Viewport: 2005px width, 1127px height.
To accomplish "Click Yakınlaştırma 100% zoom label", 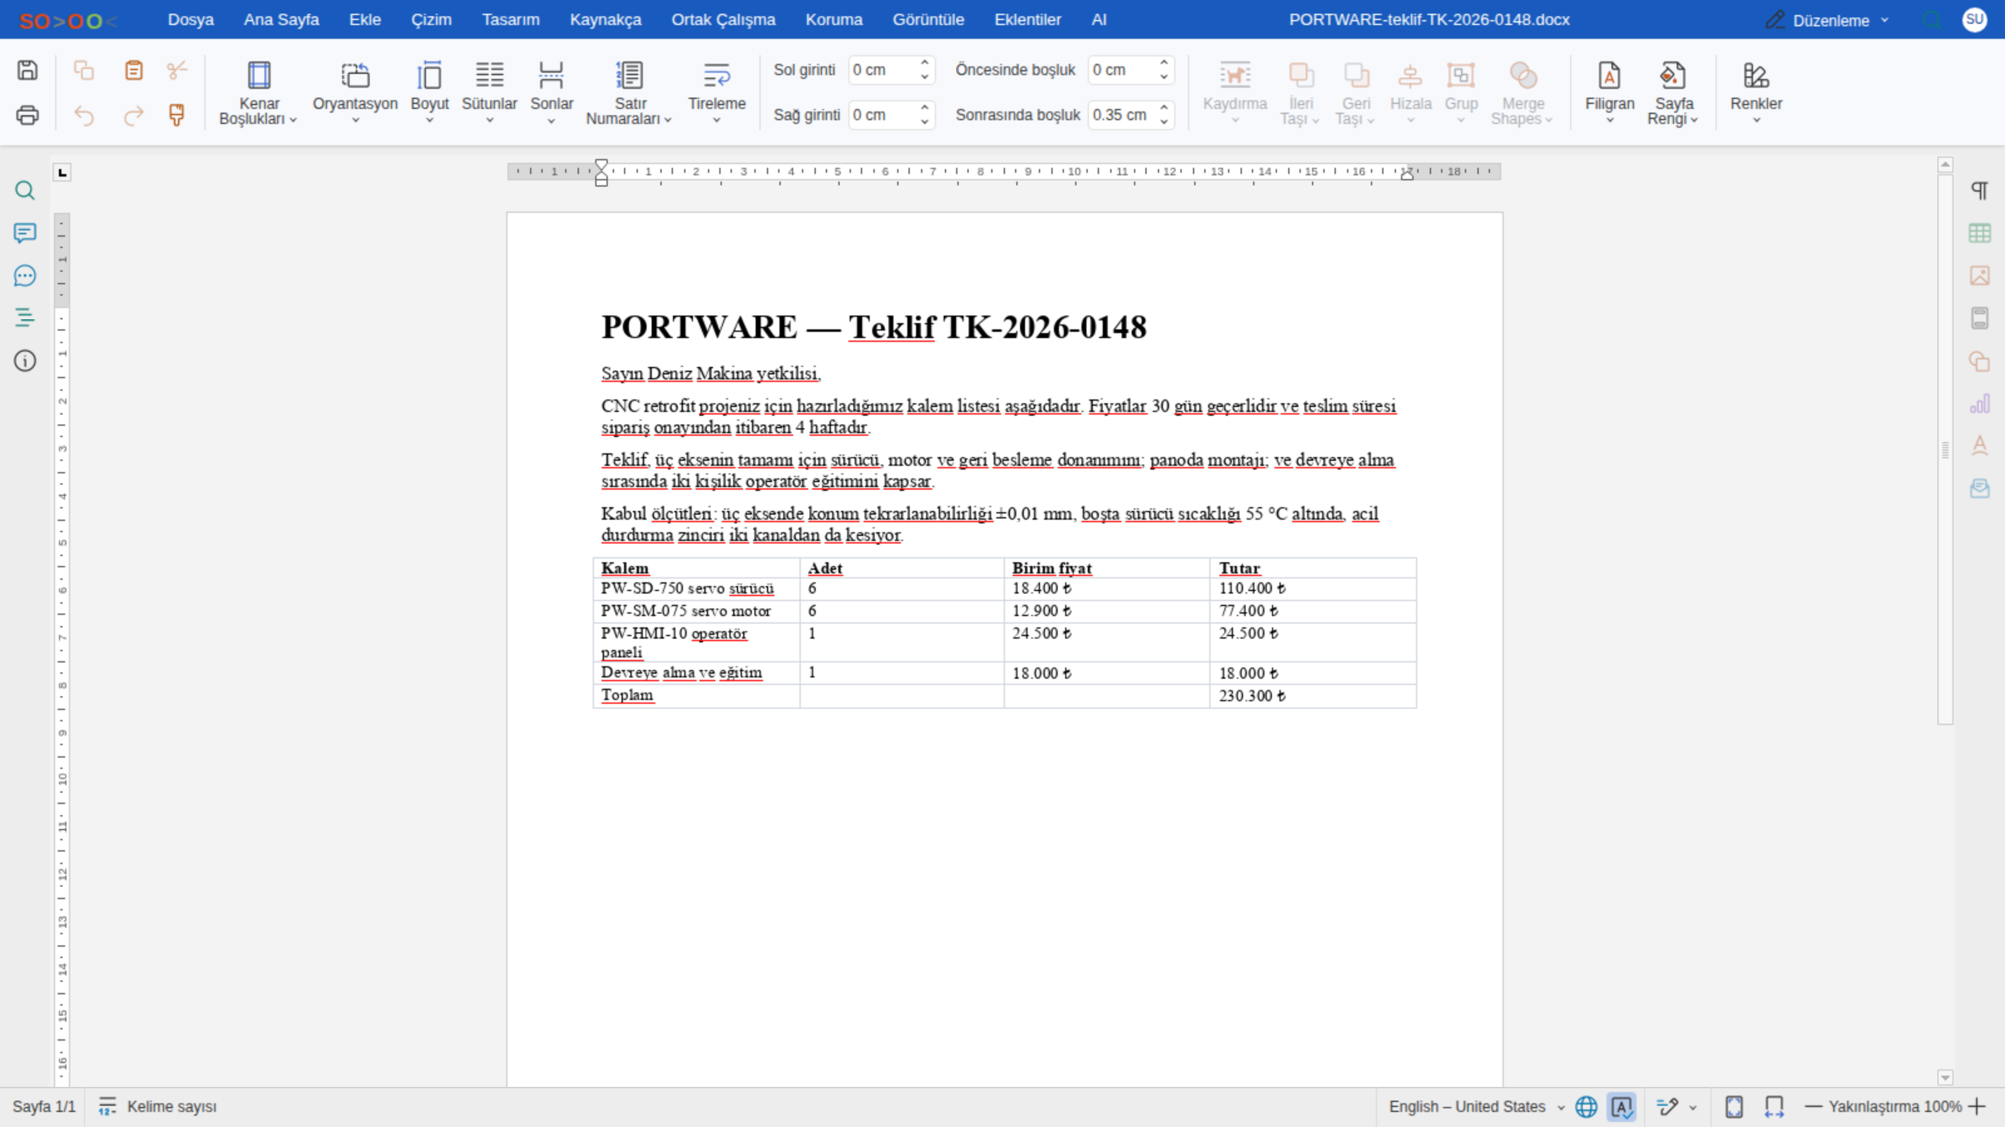I will point(1895,1107).
